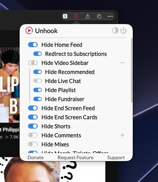Turn off Hide Playlist switch
This screenshot has width=158, height=182.
(x=37, y=90)
